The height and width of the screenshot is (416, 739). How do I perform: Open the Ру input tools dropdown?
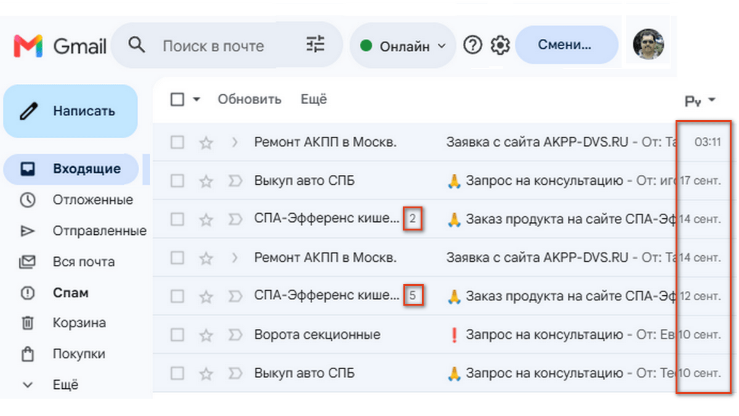700,100
